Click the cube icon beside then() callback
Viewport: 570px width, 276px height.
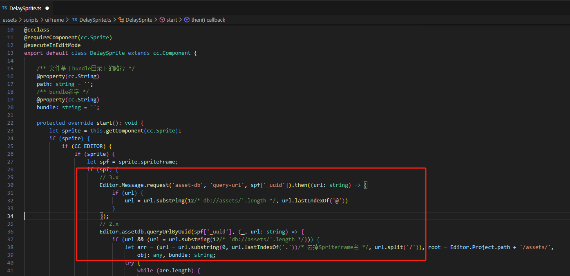(x=187, y=20)
